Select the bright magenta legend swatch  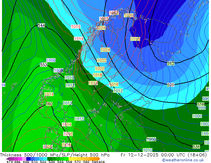pyautogui.click(x=20, y=159)
